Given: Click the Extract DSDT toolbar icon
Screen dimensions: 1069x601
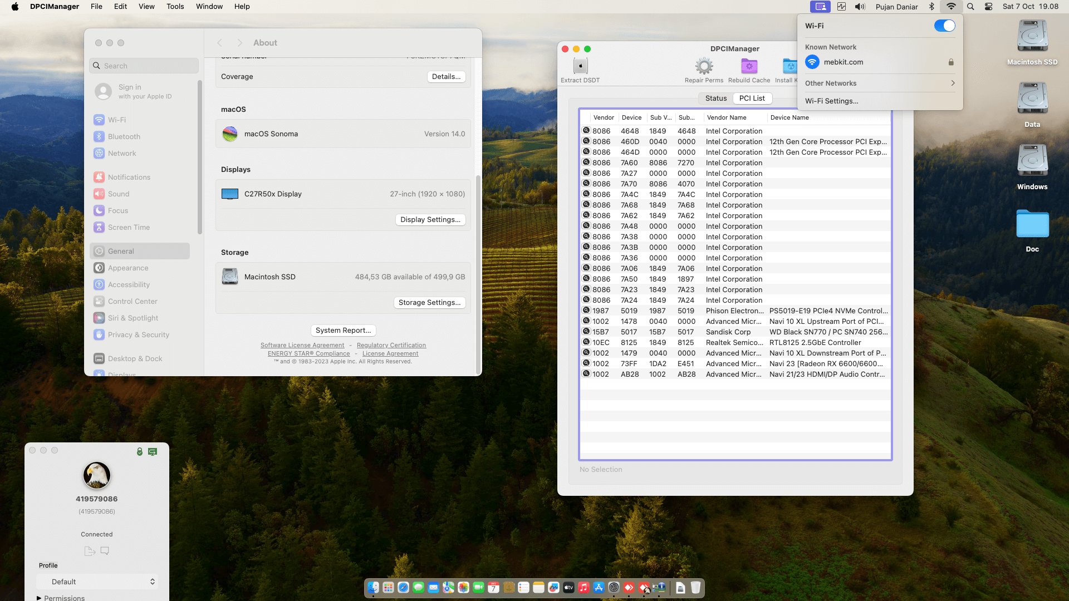Looking at the screenshot, I should pos(580,66).
